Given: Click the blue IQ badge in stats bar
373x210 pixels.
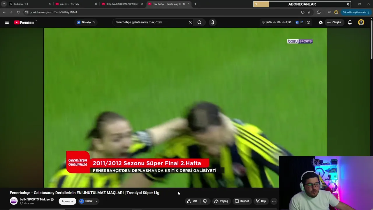Looking at the screenshot, I should point(297,22).
